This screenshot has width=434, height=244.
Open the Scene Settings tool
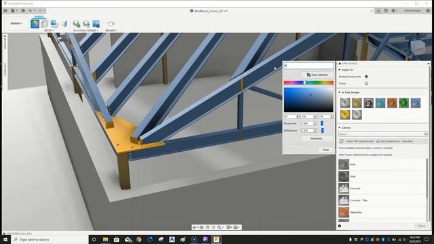tap(45, 24)
